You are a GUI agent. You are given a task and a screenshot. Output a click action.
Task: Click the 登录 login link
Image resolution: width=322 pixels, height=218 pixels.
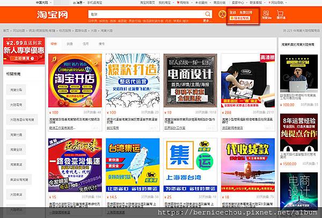pos(233,12)
